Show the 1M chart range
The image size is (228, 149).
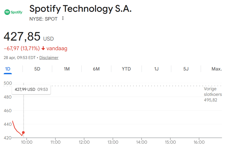67,69
